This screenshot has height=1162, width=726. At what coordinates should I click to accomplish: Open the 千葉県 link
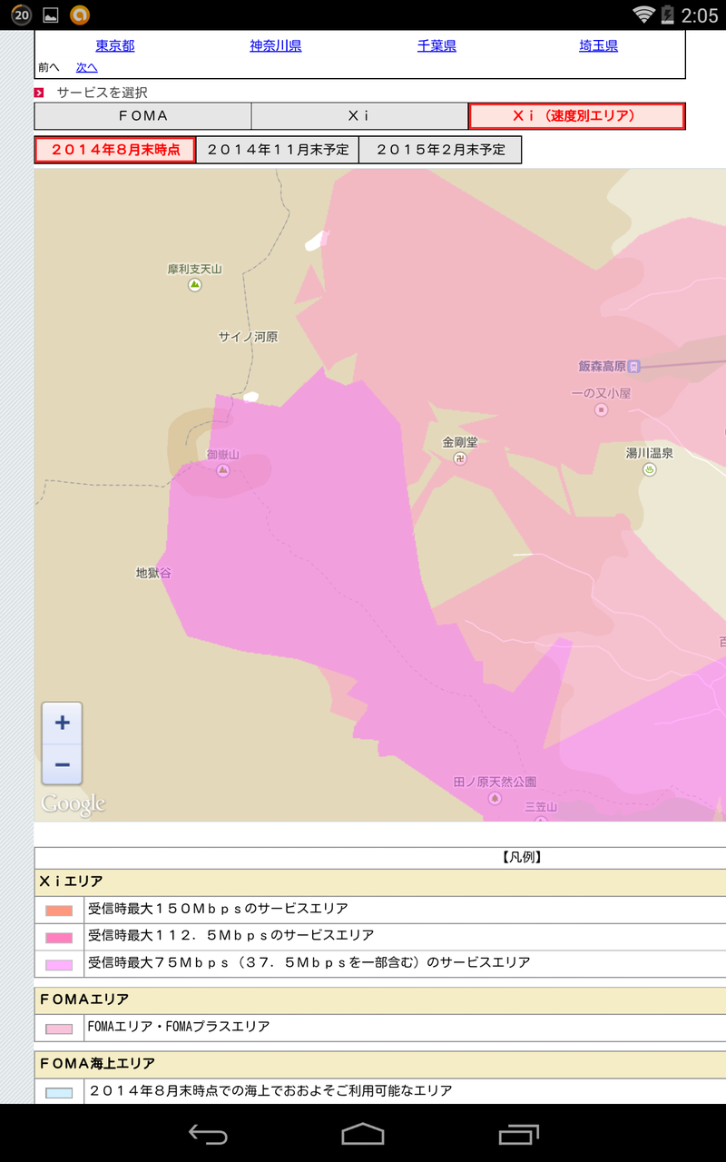tap(437, 46)
